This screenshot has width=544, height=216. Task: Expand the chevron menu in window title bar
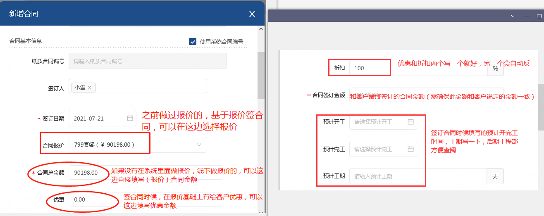click(x=513, y=16)
